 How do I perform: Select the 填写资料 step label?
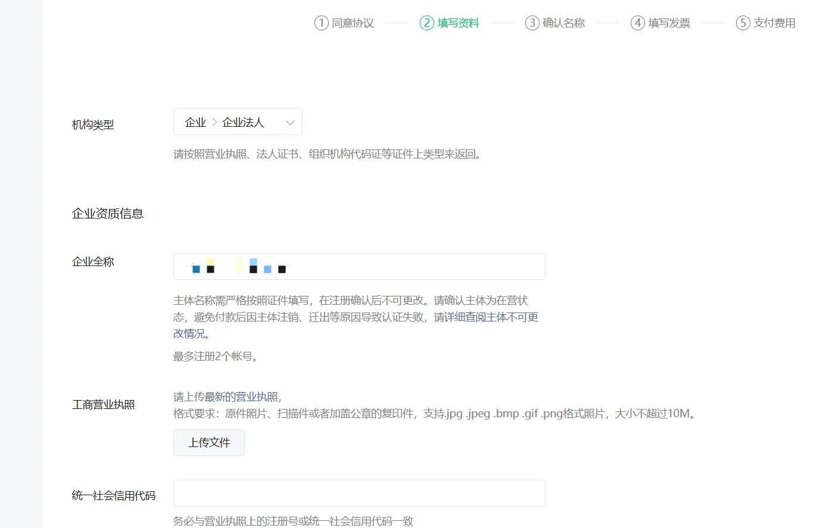[x=458, y=23]
